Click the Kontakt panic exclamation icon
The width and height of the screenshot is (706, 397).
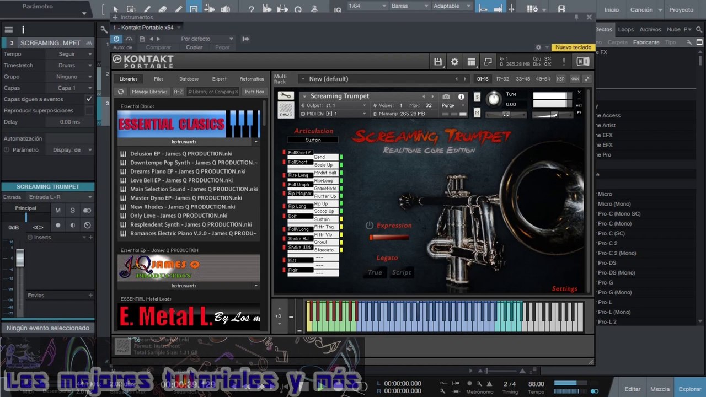pyautogui.click(x=564, y=62)
